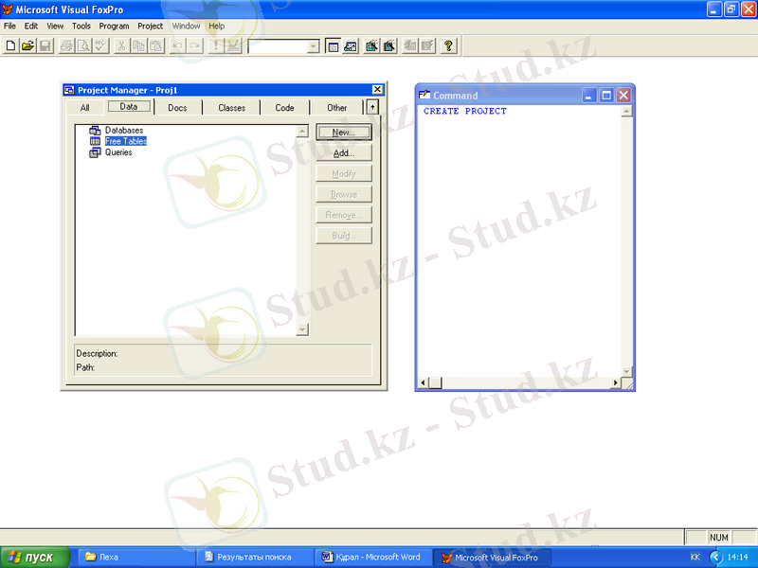Click the Paste toolbar icon
The image size is (758, 568).
click(x=156, y=45)
